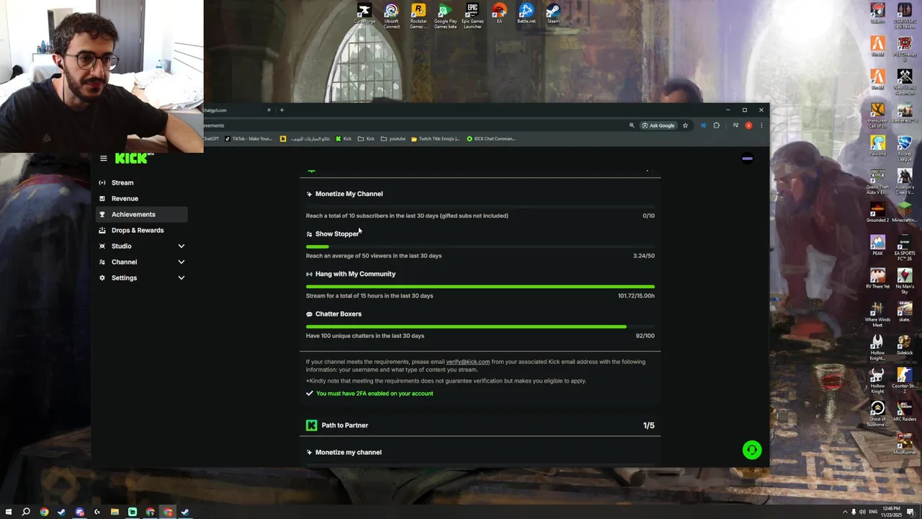Viewport: 922px width, 519px height.
Task: Open the green support chat bubble
Action: [751, 450]
